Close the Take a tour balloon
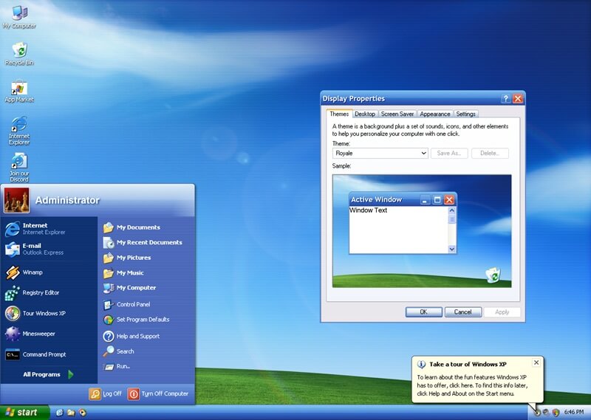The image size is (591, 420). click(x=536, y=362)
